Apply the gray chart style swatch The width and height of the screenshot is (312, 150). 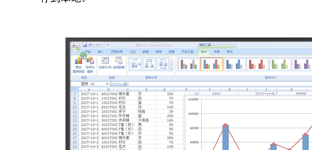[188, 64]
